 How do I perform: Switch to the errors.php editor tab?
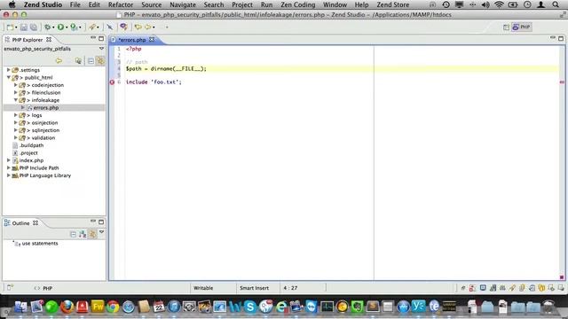click(x=132, y=40)
